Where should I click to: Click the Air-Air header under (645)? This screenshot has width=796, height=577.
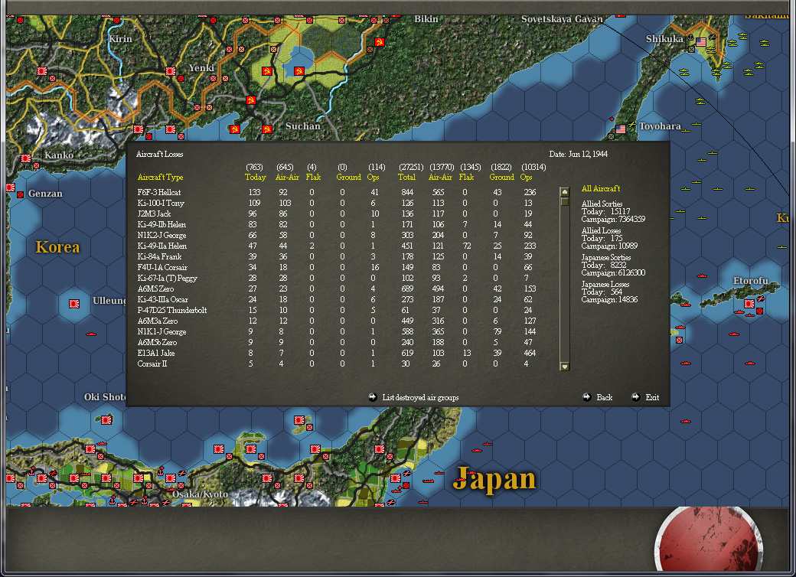[x=287, y=177]
